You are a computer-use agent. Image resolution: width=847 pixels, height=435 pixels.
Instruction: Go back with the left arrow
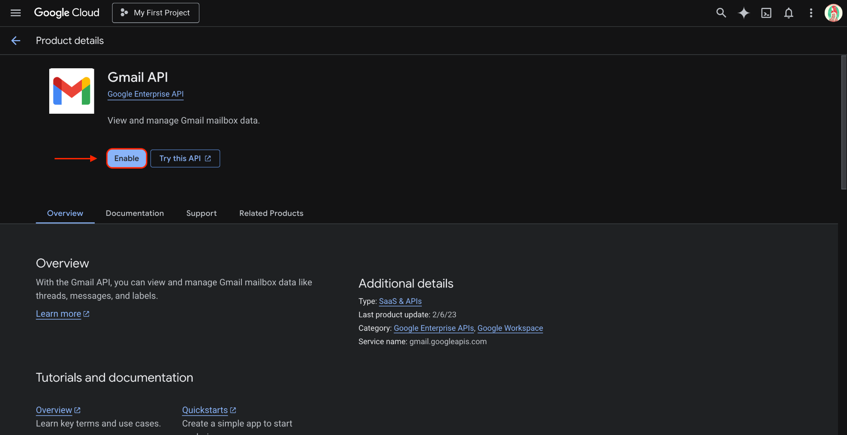click(x=16, y=41)
